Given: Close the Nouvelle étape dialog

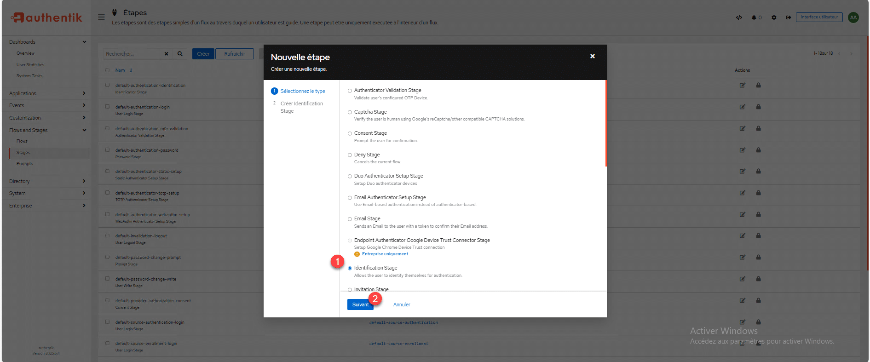Looking at the screenshot, I should (593, 56).
